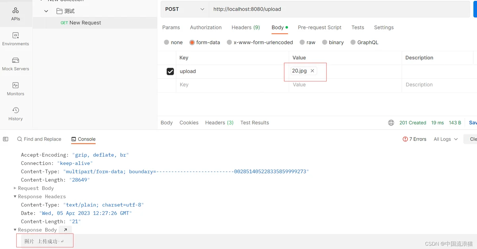Collapse the 测试 folder
Viewport: 477px width, 249px height.
pyautogui.click(x=46, y=11)
